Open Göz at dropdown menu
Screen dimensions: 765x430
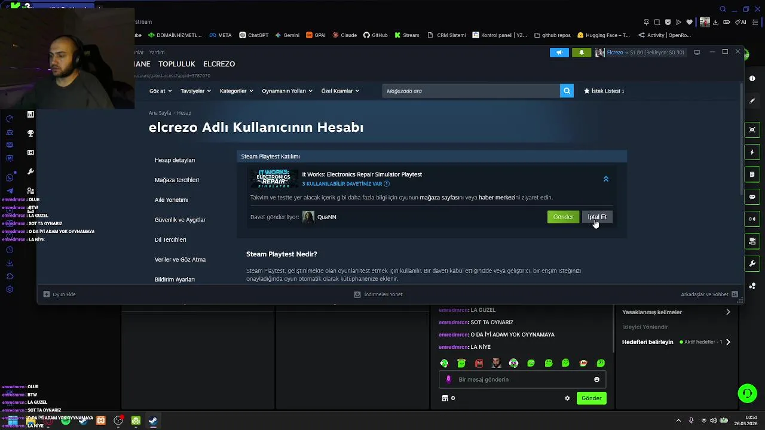[x=161, y=91]
